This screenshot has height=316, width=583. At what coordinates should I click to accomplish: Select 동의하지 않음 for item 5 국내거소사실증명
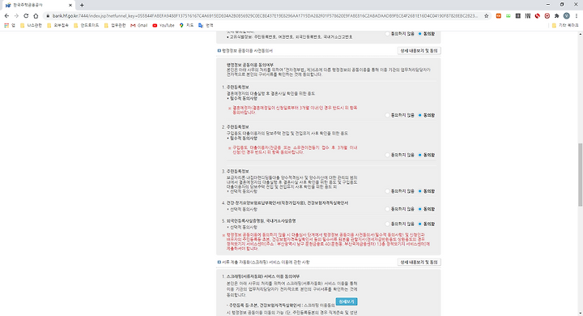pos(387,224)
